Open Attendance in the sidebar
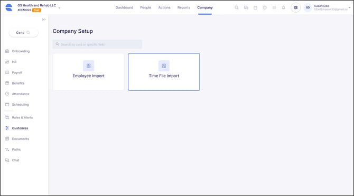The width and height of the screenshot is (354, 196). click(x=21, y=94)
